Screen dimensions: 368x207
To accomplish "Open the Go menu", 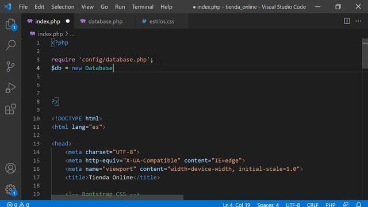I will click(x=104, y=7).
